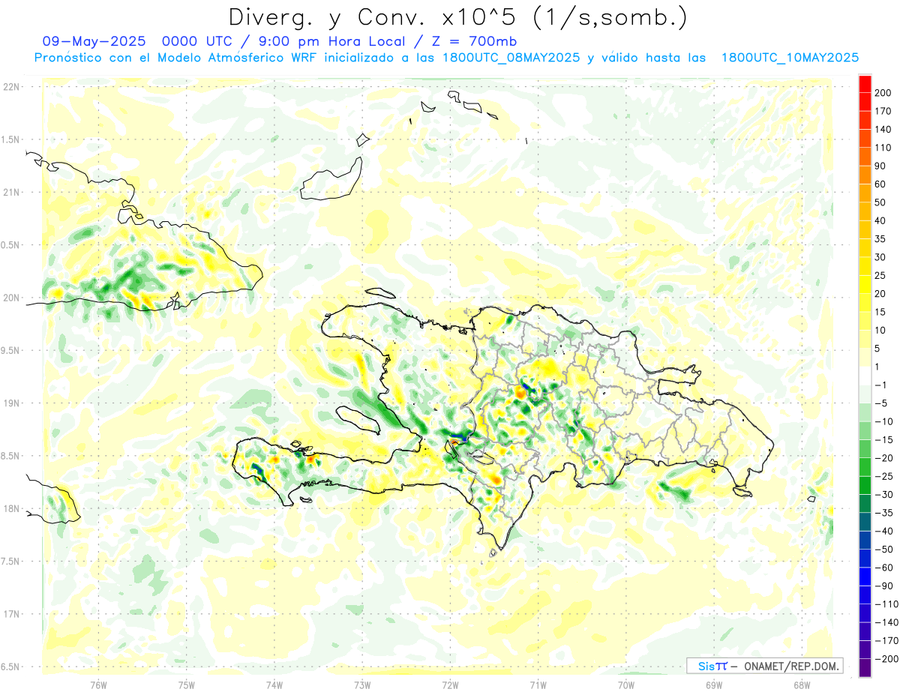Click the "75W" longitude label

coord(187,685)
